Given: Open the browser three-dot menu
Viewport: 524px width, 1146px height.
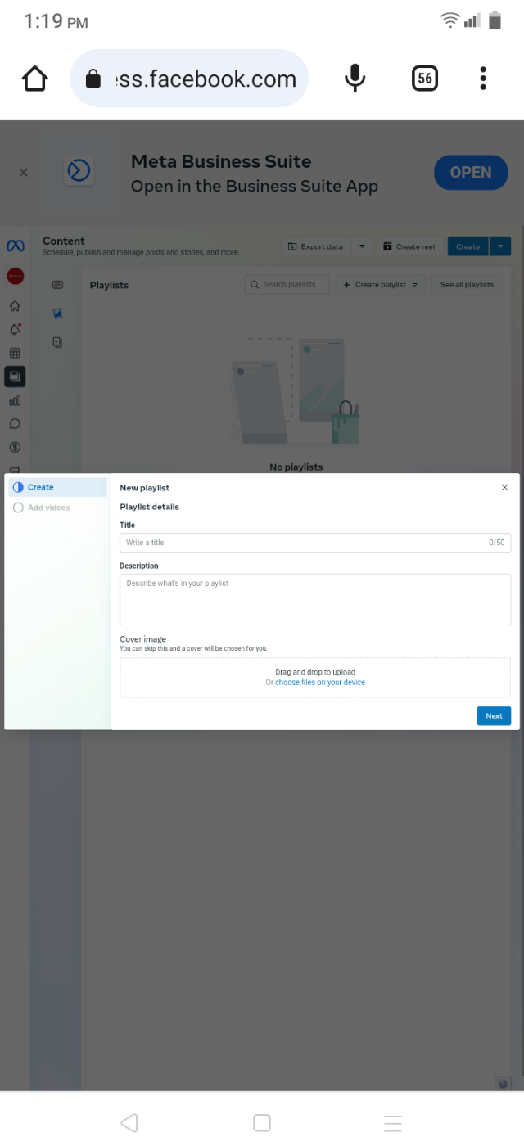Looking at the screenshot, I should pyautogui.click(x=483, y=79).
